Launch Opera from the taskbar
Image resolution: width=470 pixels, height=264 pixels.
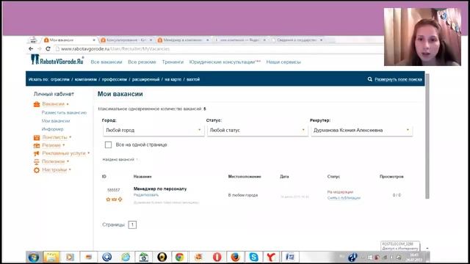coord(217,257)
